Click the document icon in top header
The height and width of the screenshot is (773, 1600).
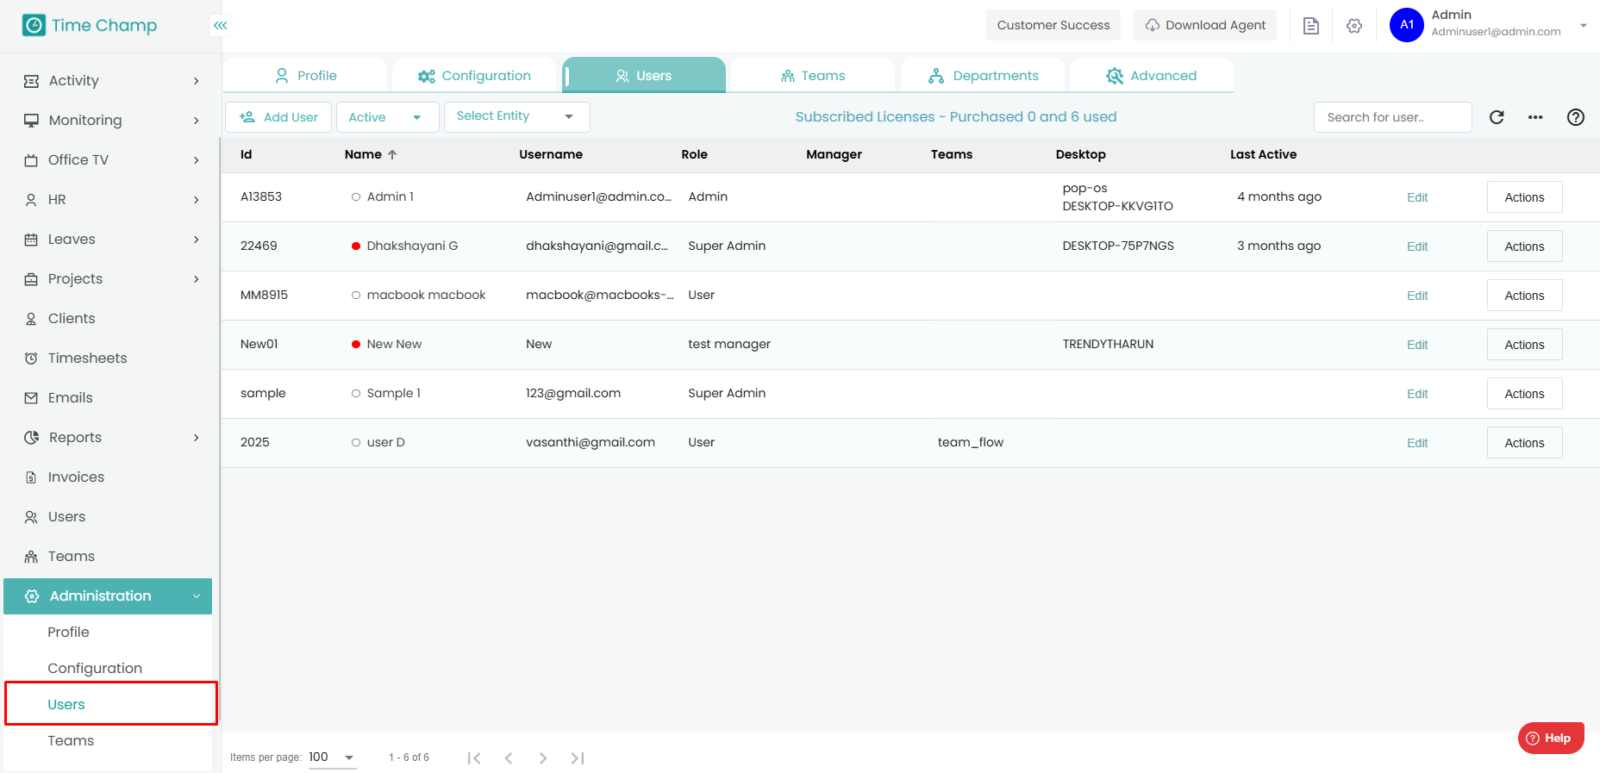1310,26
